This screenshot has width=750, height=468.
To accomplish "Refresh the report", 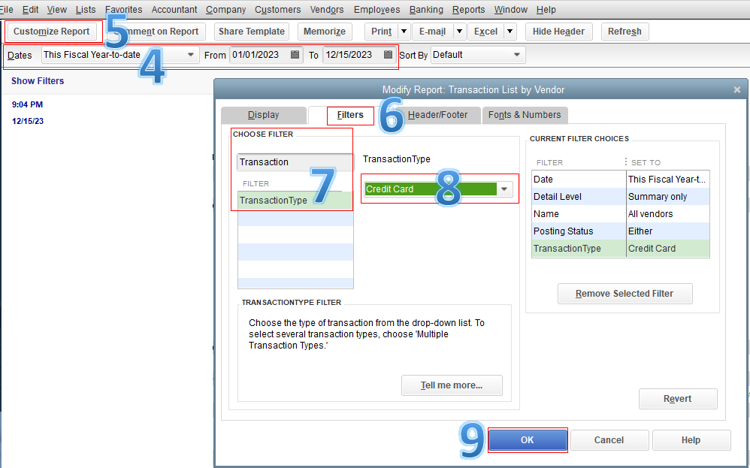I will [624, 32].
